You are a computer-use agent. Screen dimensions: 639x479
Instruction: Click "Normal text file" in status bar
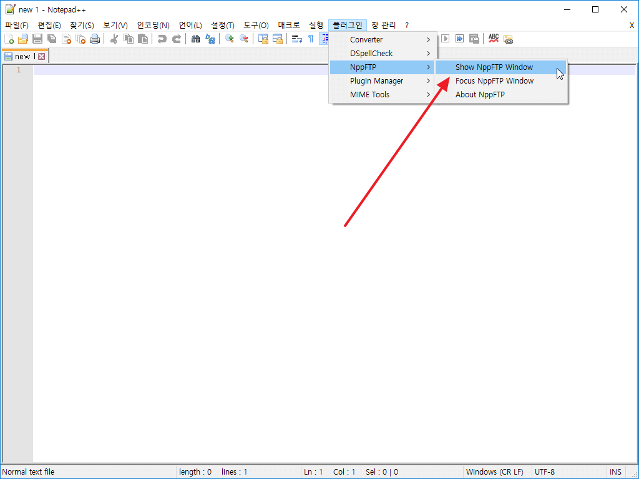tap(28, 472)
